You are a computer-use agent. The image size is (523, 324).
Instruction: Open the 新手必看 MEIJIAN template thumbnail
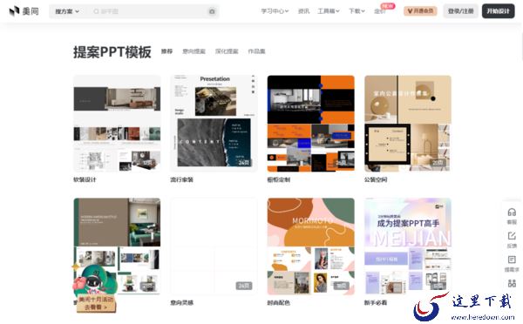408,246
